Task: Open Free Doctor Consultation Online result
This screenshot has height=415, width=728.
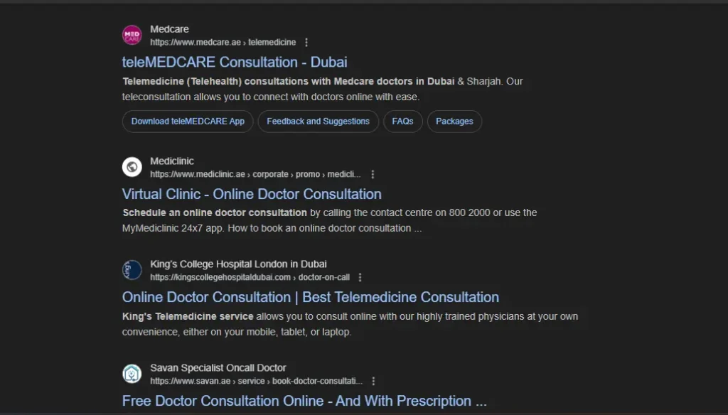Action: click(304, 401)
